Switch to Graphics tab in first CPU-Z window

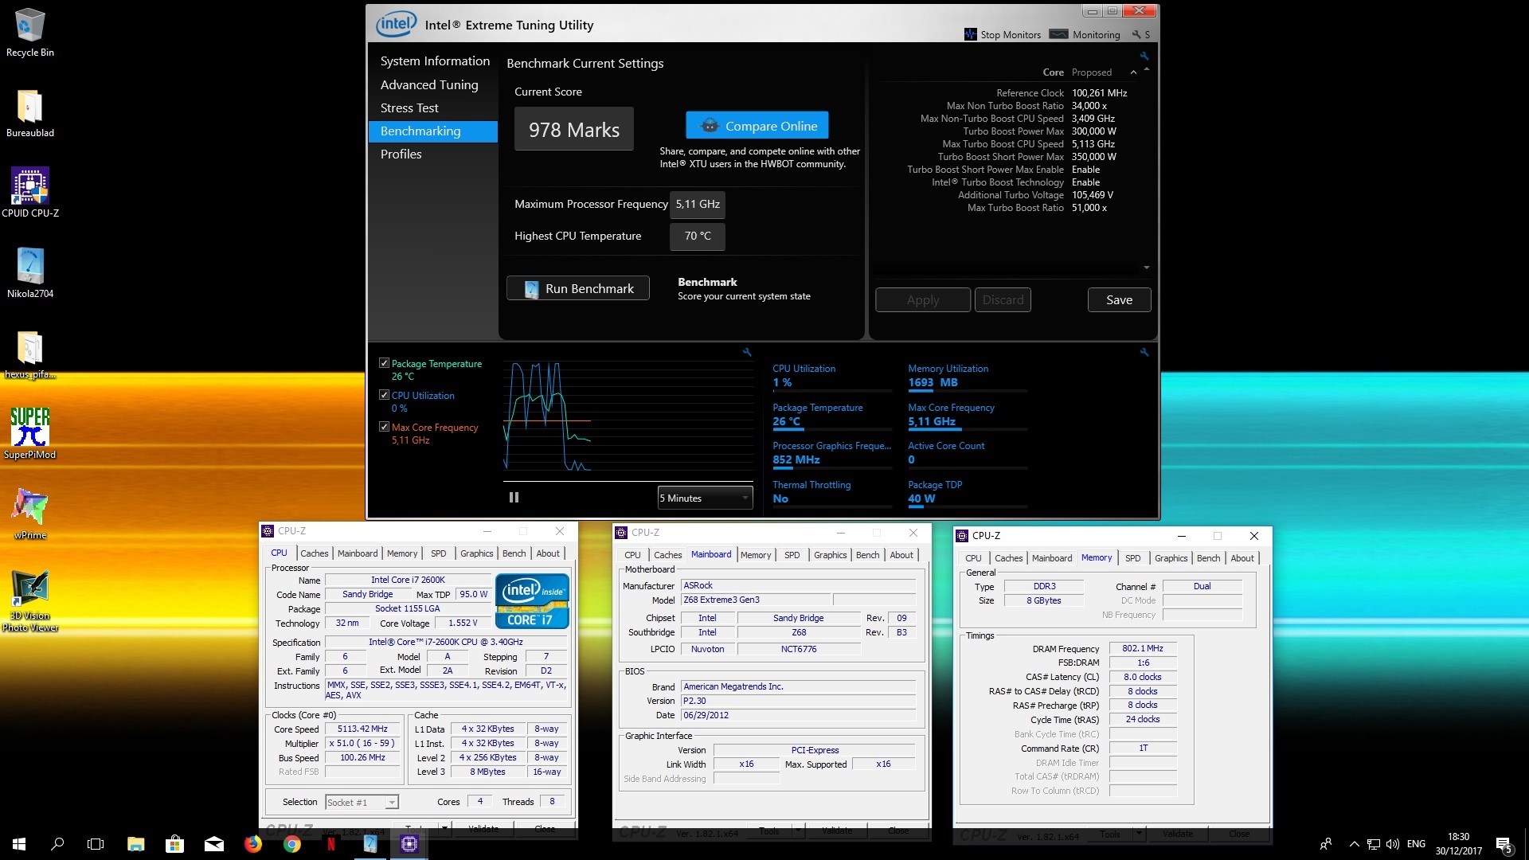pos(476,553)
